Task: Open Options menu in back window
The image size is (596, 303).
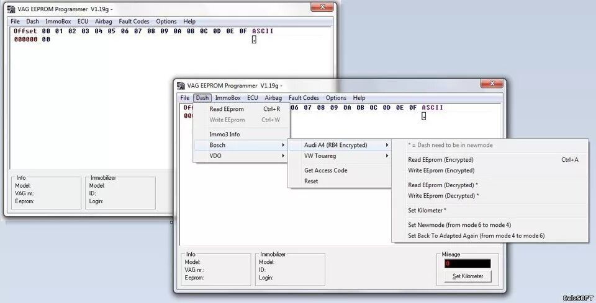Action: tap(166, 22)
